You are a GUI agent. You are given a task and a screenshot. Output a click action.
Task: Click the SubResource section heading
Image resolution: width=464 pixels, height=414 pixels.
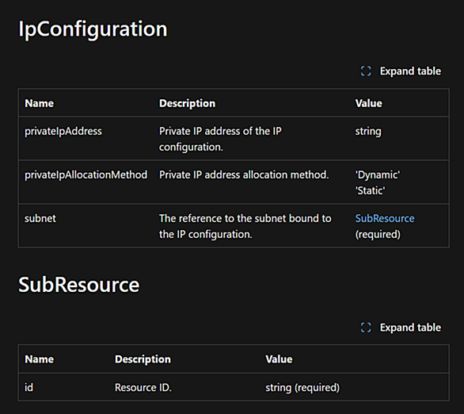pos(78,285)
